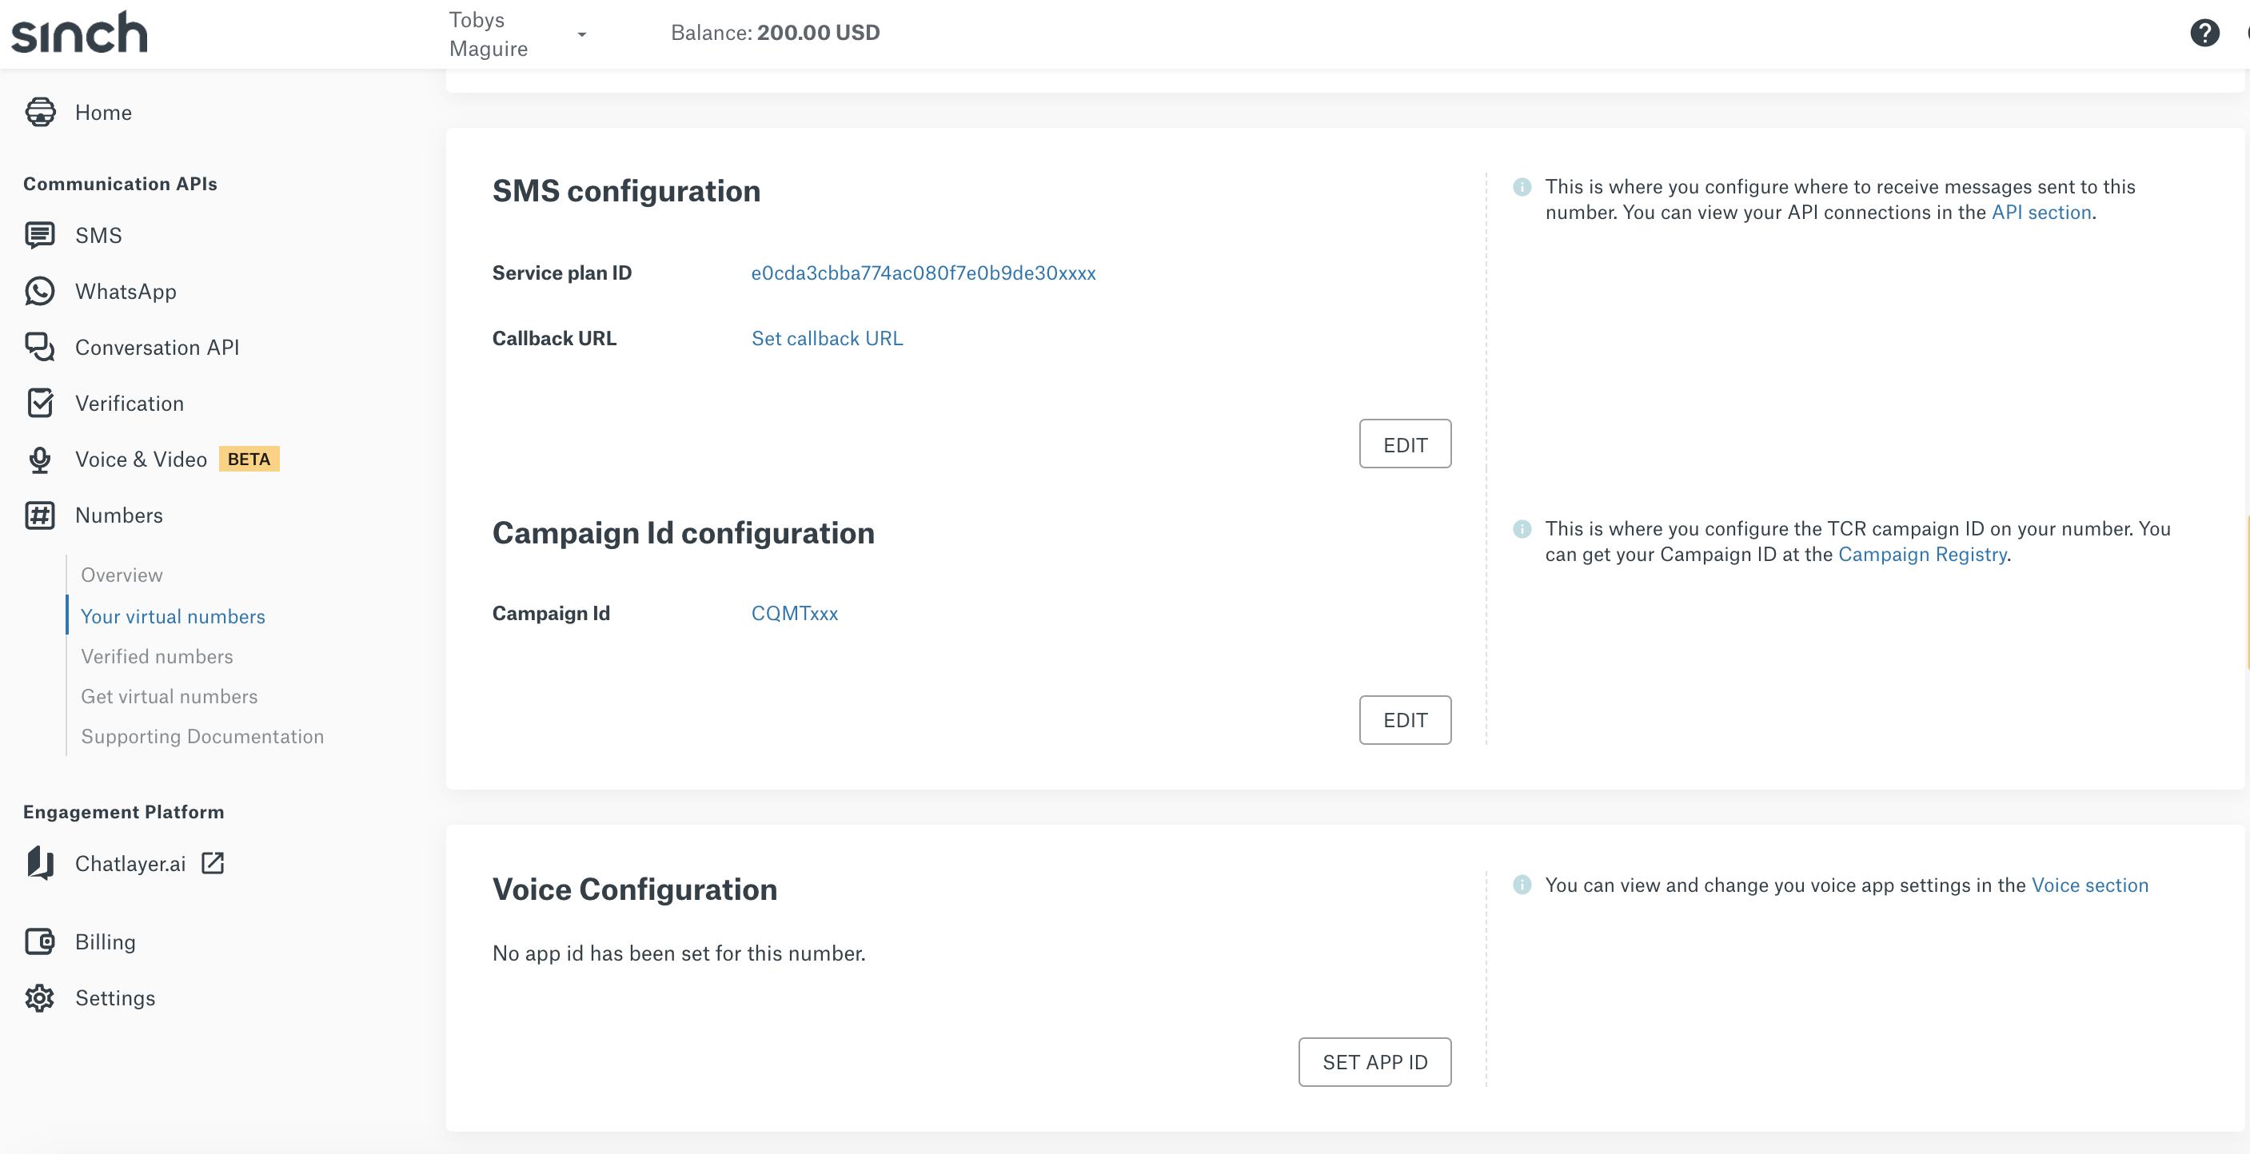Click the Settings gear icon
Image resolution: width=2250 pixels, height=1154 pixels.
pyautogui.click(x=40, y=997)
